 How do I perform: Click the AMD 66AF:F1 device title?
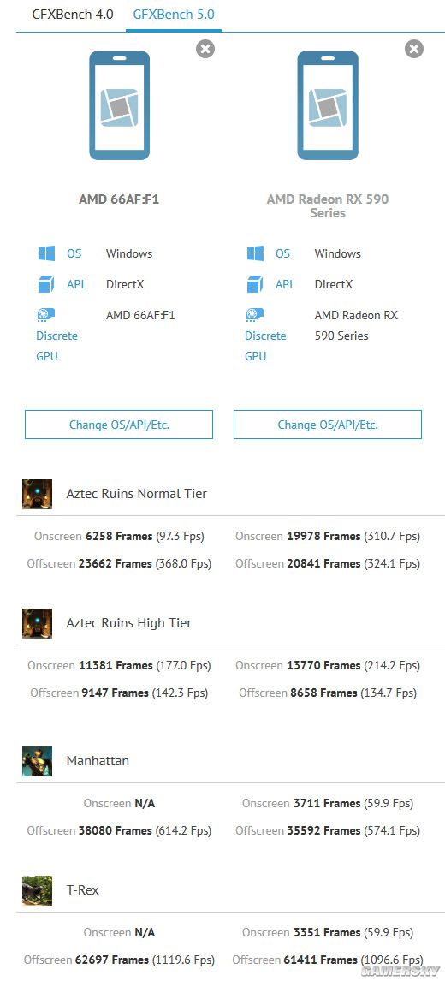tap(119, 199)
